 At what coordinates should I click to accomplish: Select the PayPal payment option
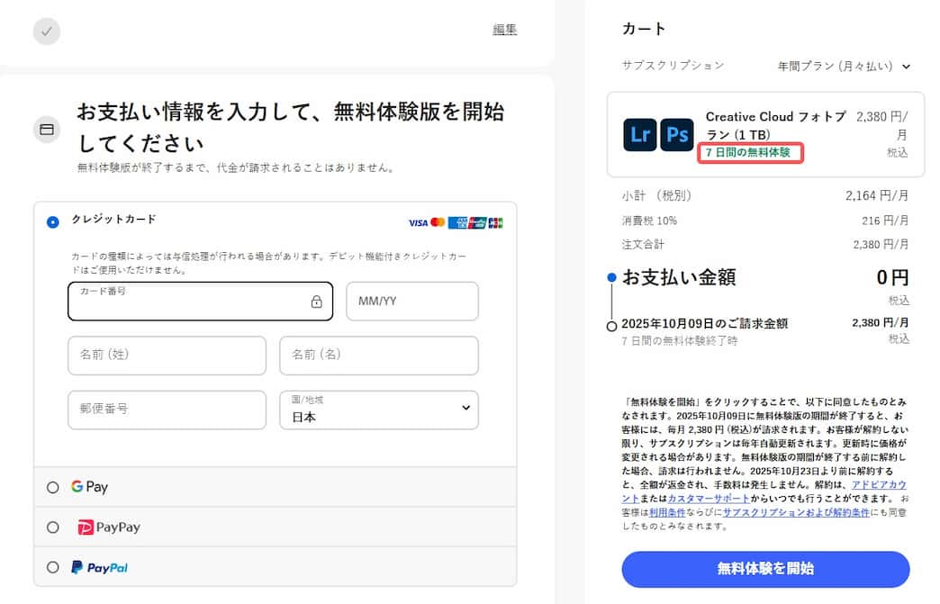tap(52, 567)
